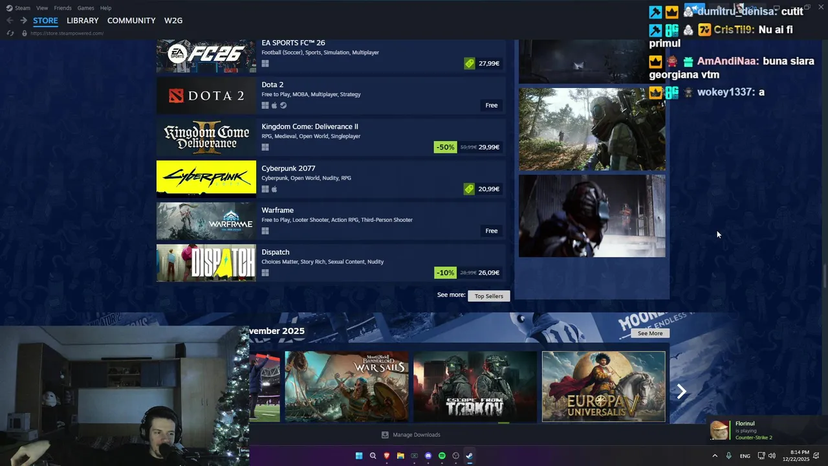Open the Windows Start menu
The height and width of the screenshot is (466, 828).
click(x=359, y=456)
